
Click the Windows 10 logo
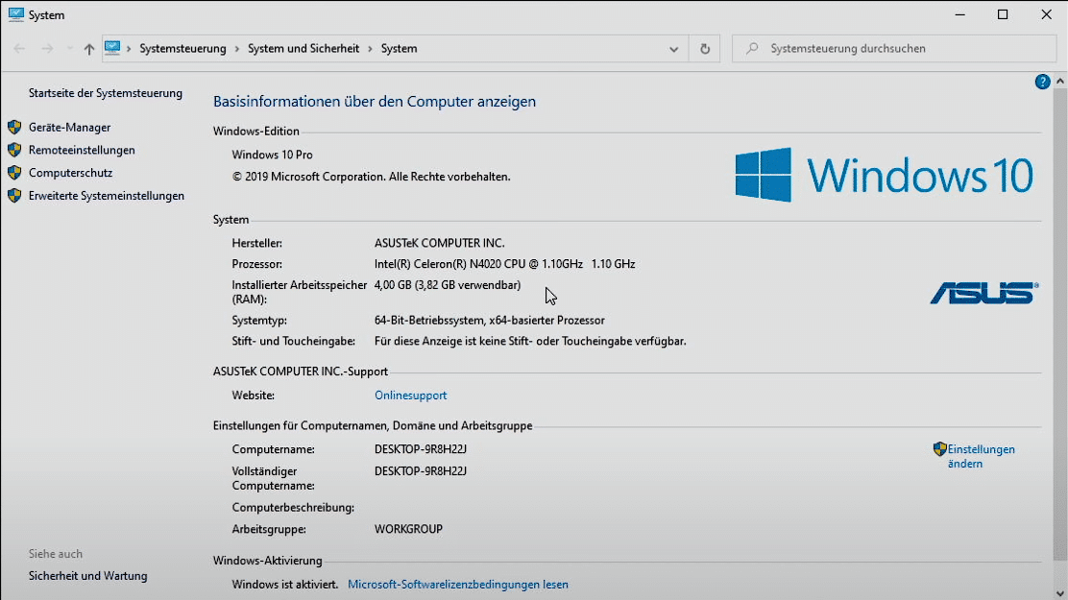(x=885, y=175)
